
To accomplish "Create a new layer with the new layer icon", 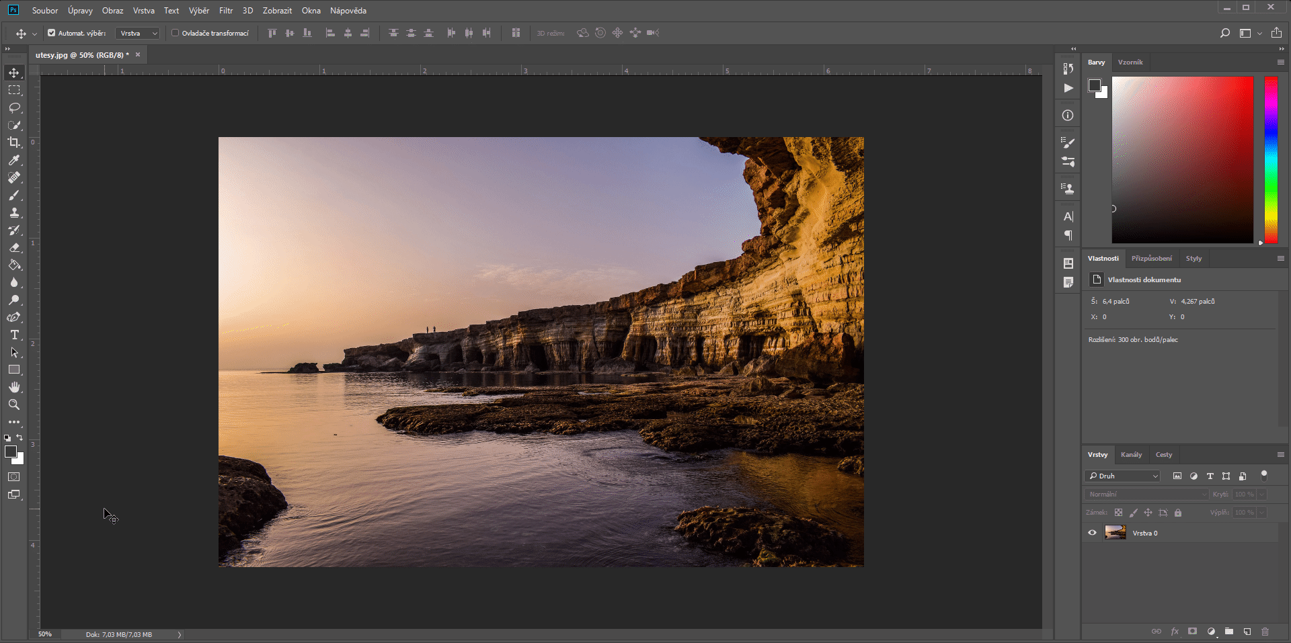I will click(1248, 632).
